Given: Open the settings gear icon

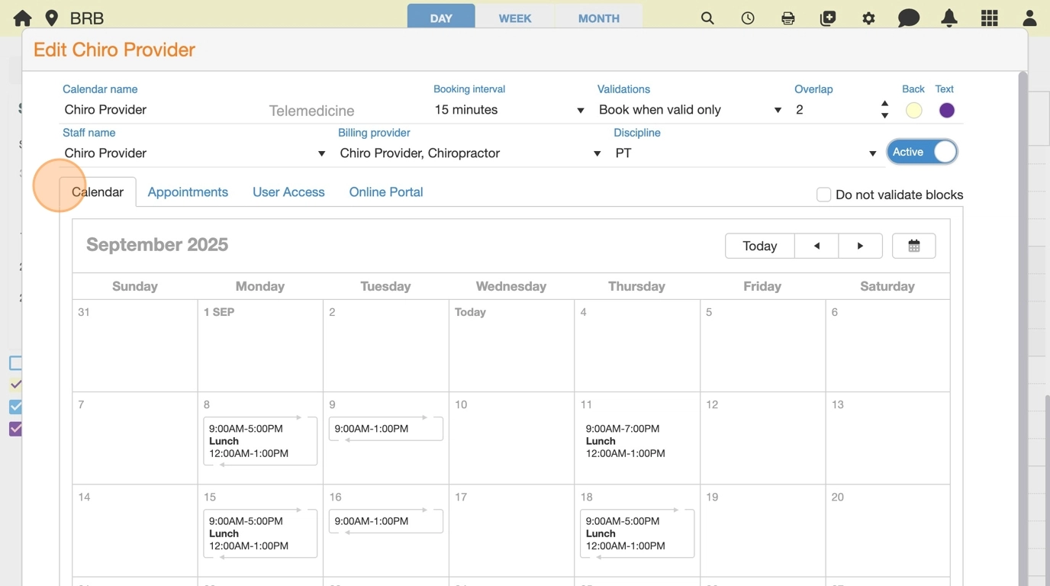Looking at the screenshot, I should click(x=868, y=18).
